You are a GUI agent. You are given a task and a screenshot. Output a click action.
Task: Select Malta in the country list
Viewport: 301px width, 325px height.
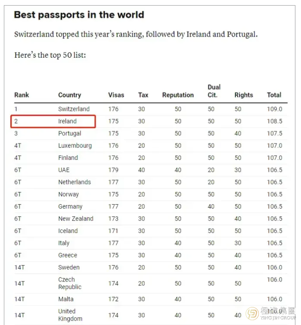pyautogui.click(x=66, y=299)
